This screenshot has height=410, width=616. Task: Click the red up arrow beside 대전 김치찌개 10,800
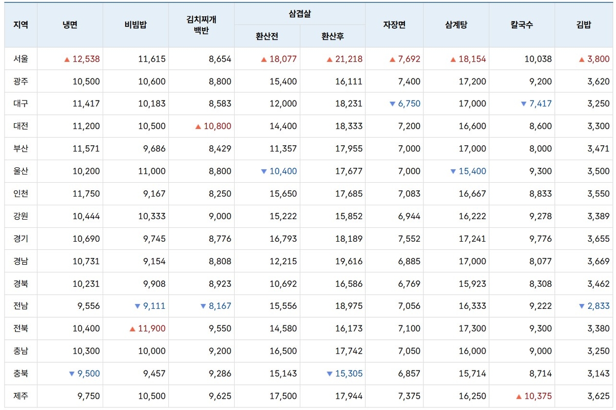198,127
